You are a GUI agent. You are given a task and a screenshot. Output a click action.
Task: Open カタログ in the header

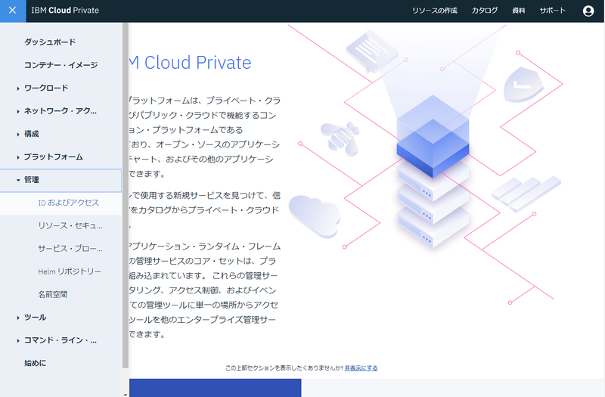click(x=485, y=11)
